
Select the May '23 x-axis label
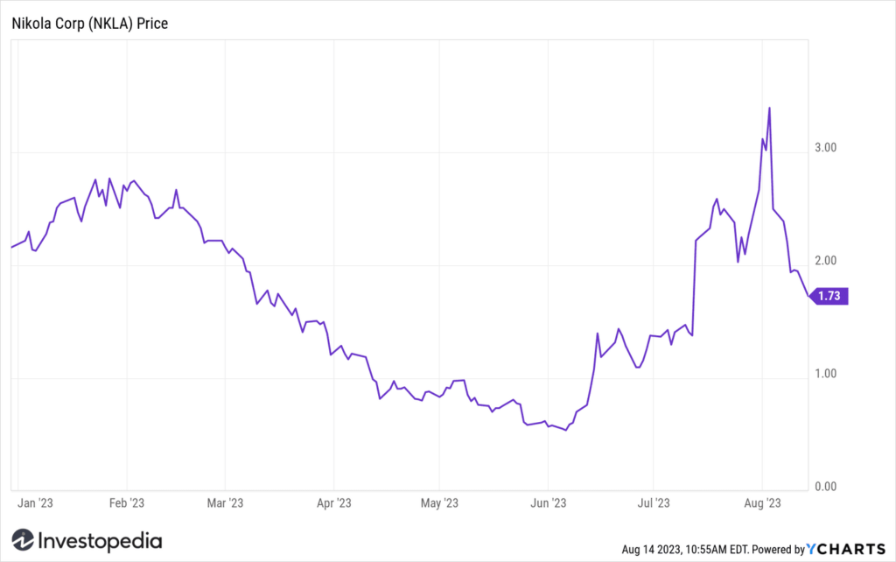tap(439, 503)
